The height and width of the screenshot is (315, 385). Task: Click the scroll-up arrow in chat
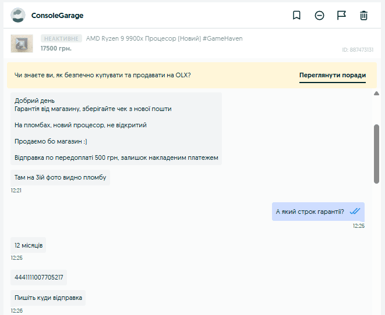click(x=376, y=94)
